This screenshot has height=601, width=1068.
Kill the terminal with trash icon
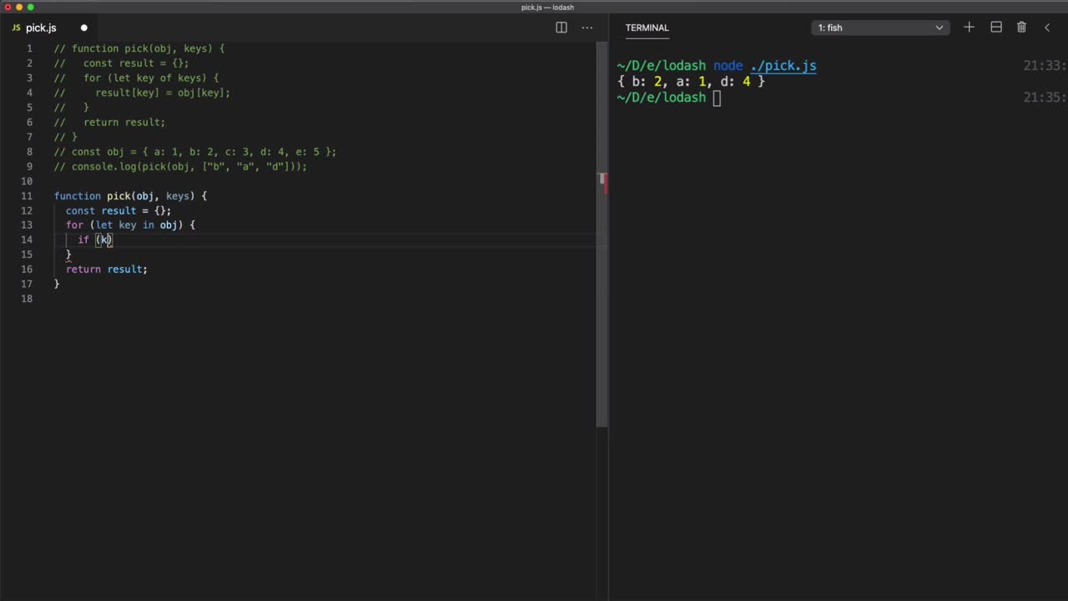coord(1021,28)
